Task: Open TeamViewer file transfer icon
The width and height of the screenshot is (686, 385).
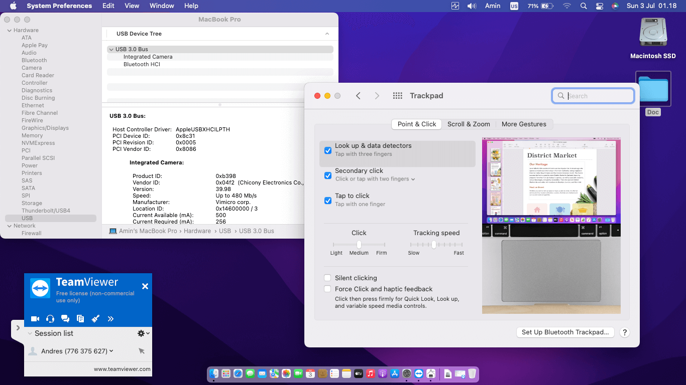Action: [x=80, y=319]
